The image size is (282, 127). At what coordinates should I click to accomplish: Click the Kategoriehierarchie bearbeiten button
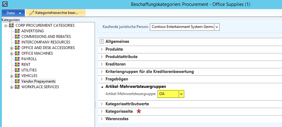(56, 13)
